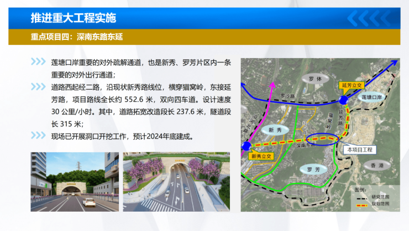Screen dimensions: 409x231
Task: Click the blue arrowhead at map corner
Action: point(394,63)
